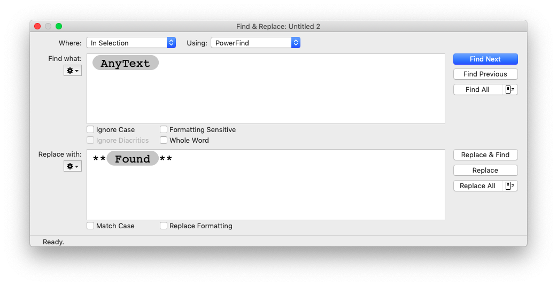Open the Where dropdown showing In Selection

131,43
